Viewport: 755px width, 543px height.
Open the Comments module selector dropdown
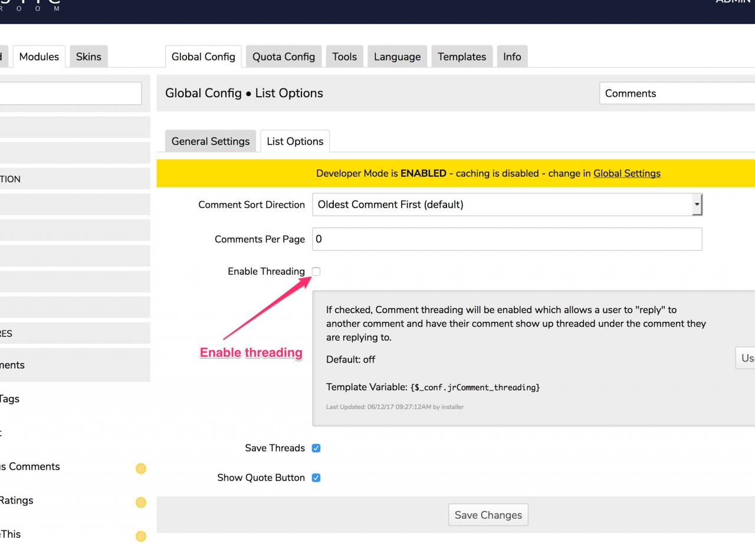676,93
